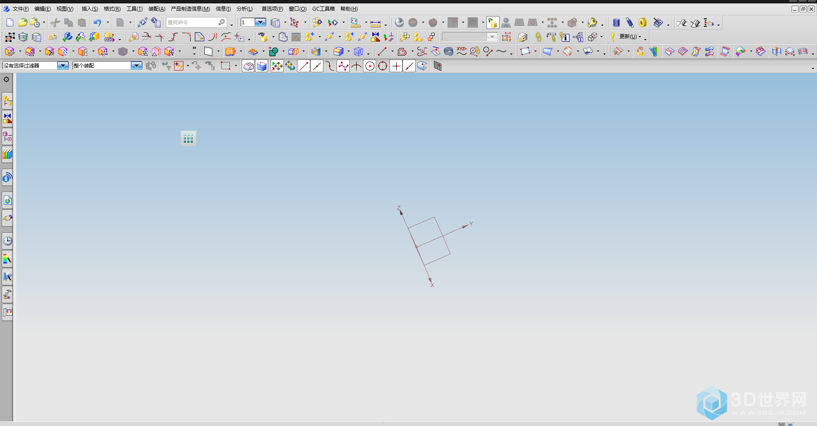Open the 产品制造信息(M) menu
This screenshot has height=426, width=817.
point(190,9)
